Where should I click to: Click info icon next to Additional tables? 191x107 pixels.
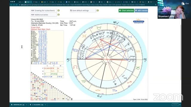pos(58,15)
